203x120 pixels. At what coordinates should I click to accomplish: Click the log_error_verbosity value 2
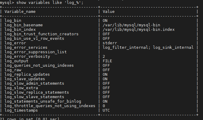pyautogui.click(x=104, y=57)
